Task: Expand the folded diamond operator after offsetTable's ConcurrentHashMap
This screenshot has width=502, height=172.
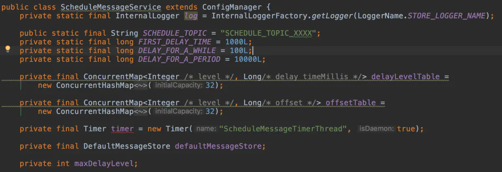Action: [x=141, y=111]
